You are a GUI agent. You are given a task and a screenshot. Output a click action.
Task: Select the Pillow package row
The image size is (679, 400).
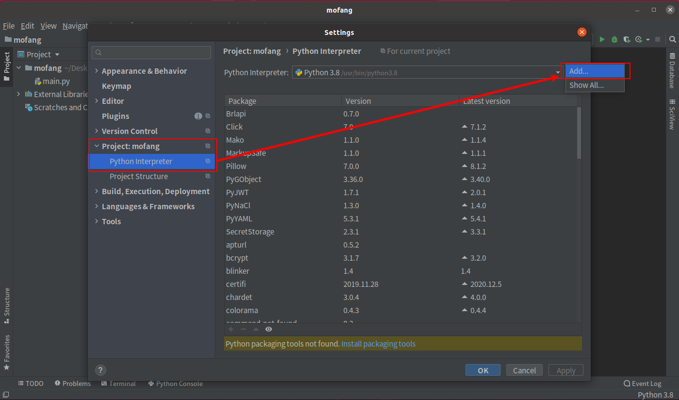tap(401, 166)
